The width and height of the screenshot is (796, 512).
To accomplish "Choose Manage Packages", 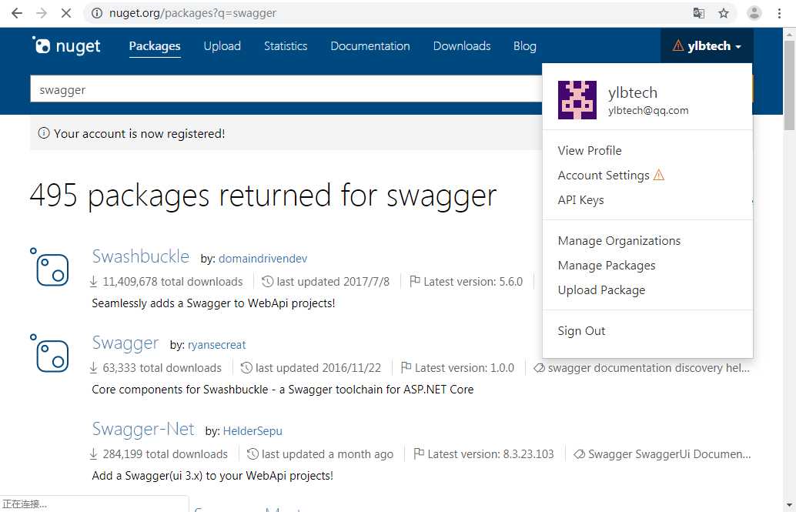I will (x=607, y=266).
